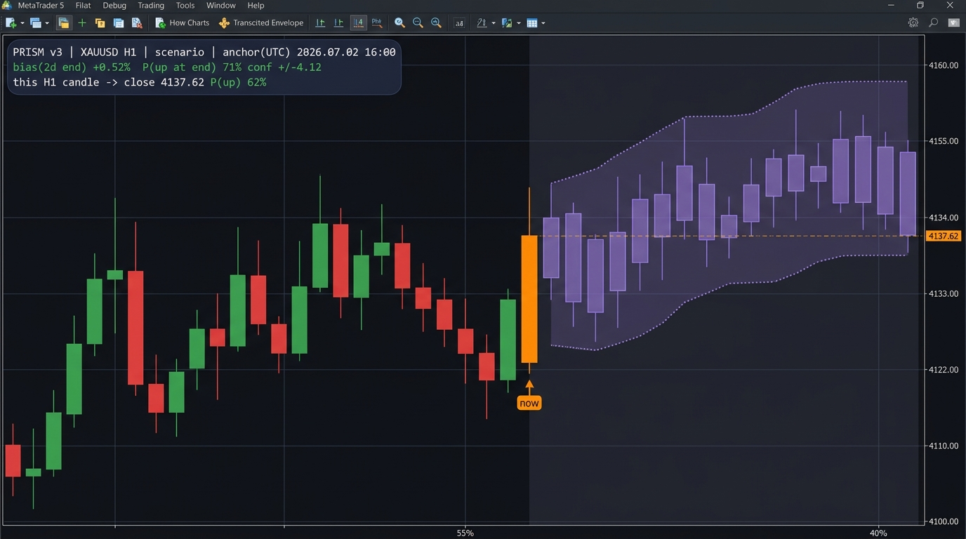Toggle the highlighted folder toolbar button
The image size is (966, 539).
tap(64, 23)
